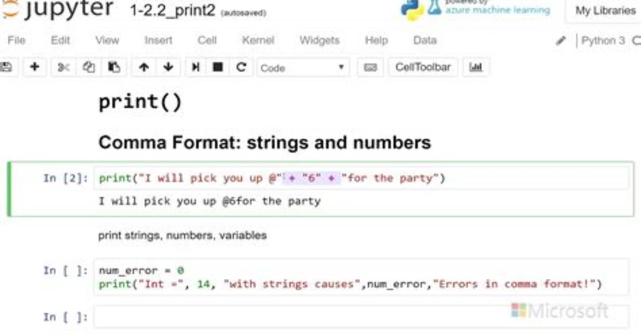Rename notebook title 1-2.2_print2
641x336 pixels.
click(x=173, y=10)
